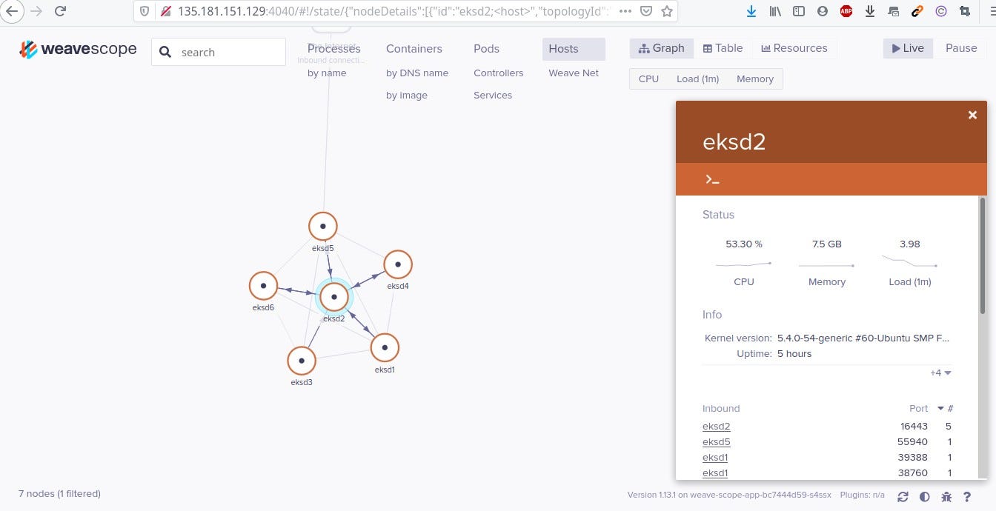Open eksd1 link with port 39388
Screen dimensions: 996x511
point(715,458)
